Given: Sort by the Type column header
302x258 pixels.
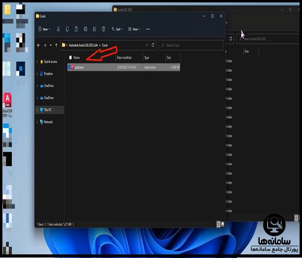Looking at the screenshot, I should (x=147, y=57).
